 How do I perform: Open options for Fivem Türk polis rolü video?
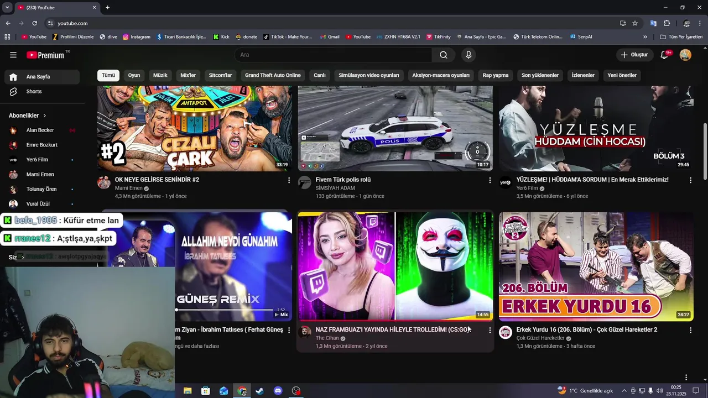(x=490, y=180)
